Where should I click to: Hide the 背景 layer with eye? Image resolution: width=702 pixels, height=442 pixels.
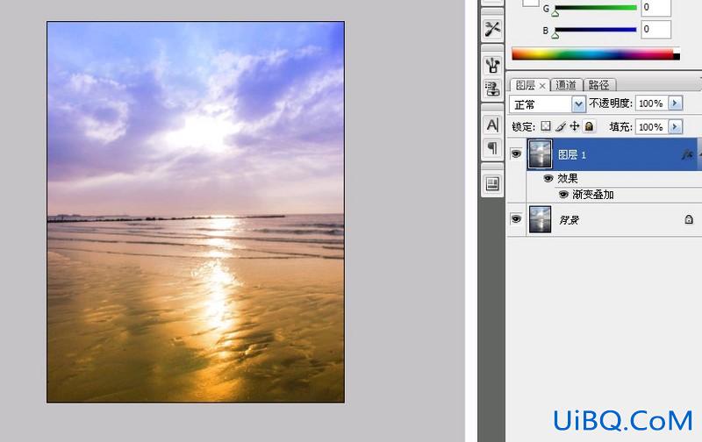516,219
